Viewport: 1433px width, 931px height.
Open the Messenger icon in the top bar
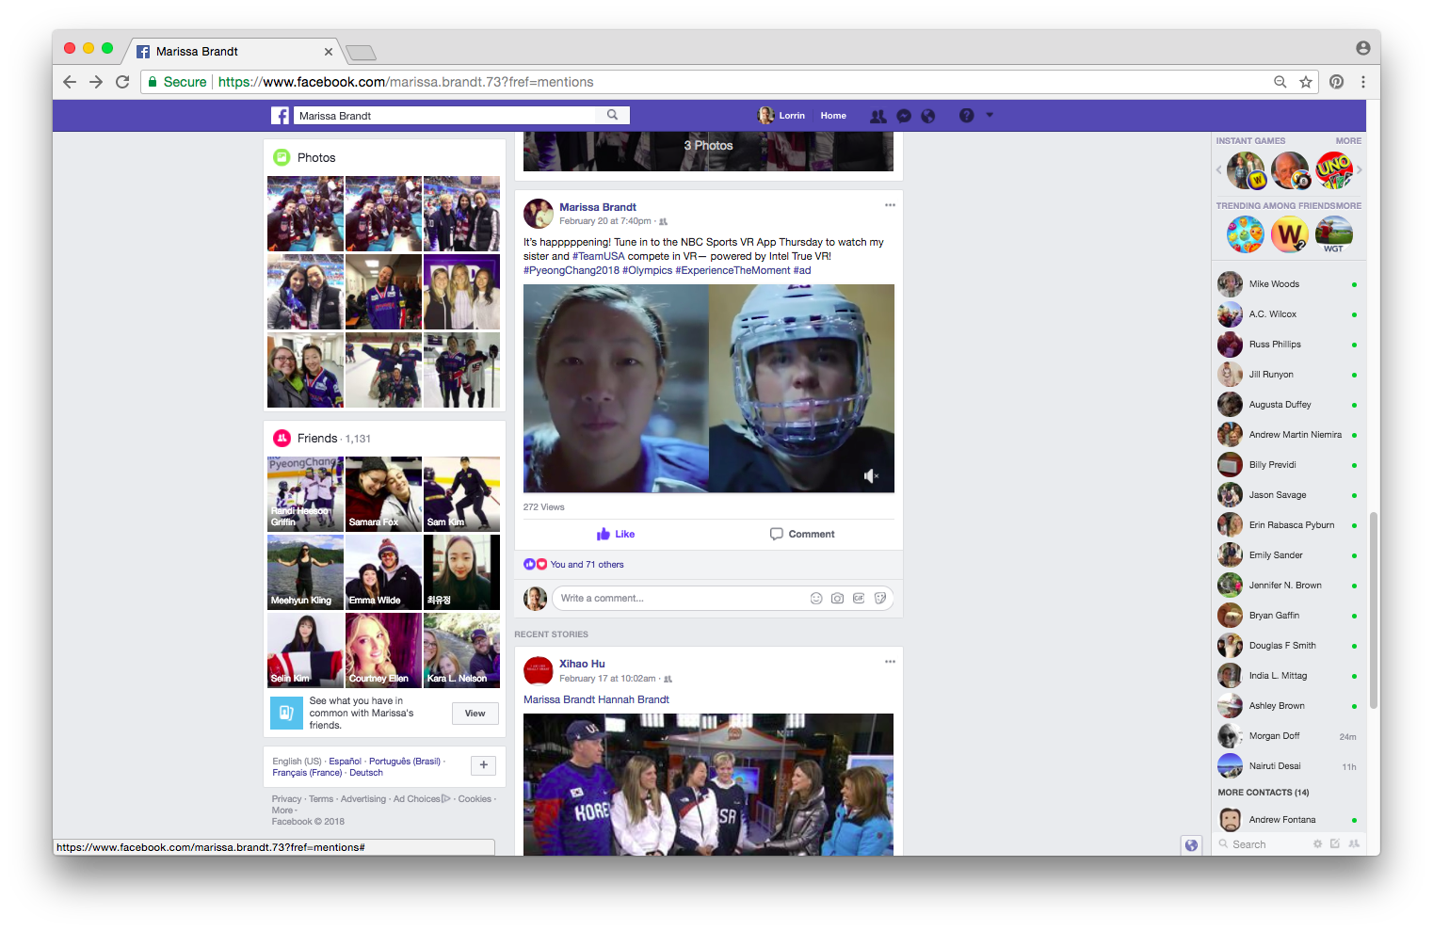(904, 115)
